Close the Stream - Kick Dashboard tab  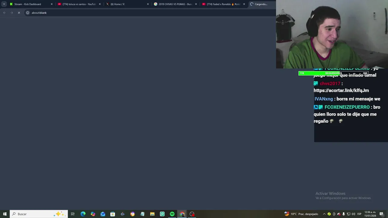52,4
